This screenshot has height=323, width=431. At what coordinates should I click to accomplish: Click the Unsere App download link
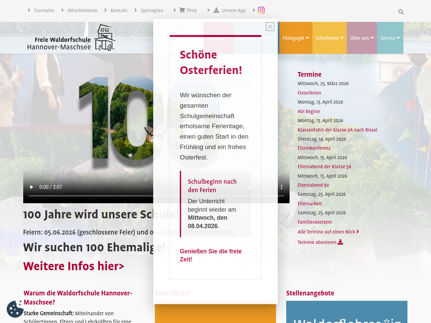click(x=230, y=10)
